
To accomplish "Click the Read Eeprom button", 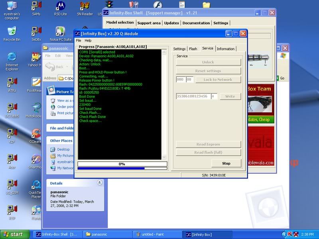I will click(208, 144).
